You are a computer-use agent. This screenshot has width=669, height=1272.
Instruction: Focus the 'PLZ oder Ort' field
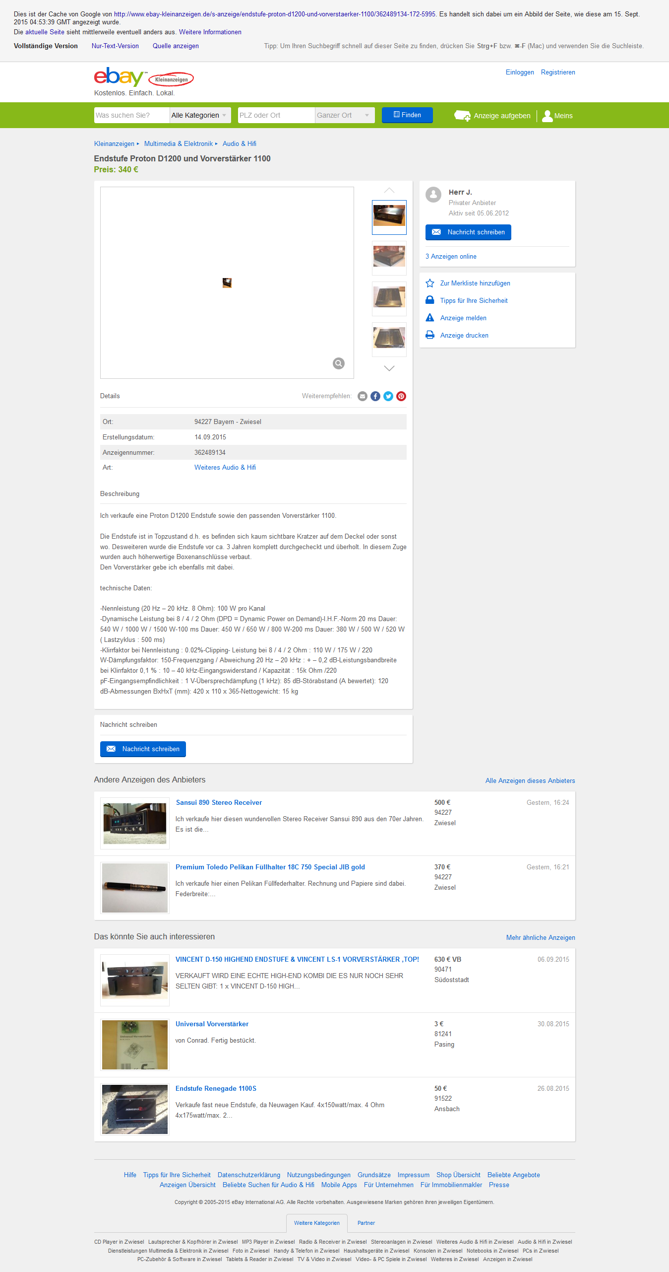pyautogui.click(x=276, y=115)
